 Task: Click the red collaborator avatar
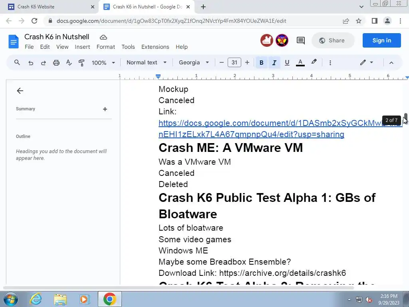tap(266, 40)
